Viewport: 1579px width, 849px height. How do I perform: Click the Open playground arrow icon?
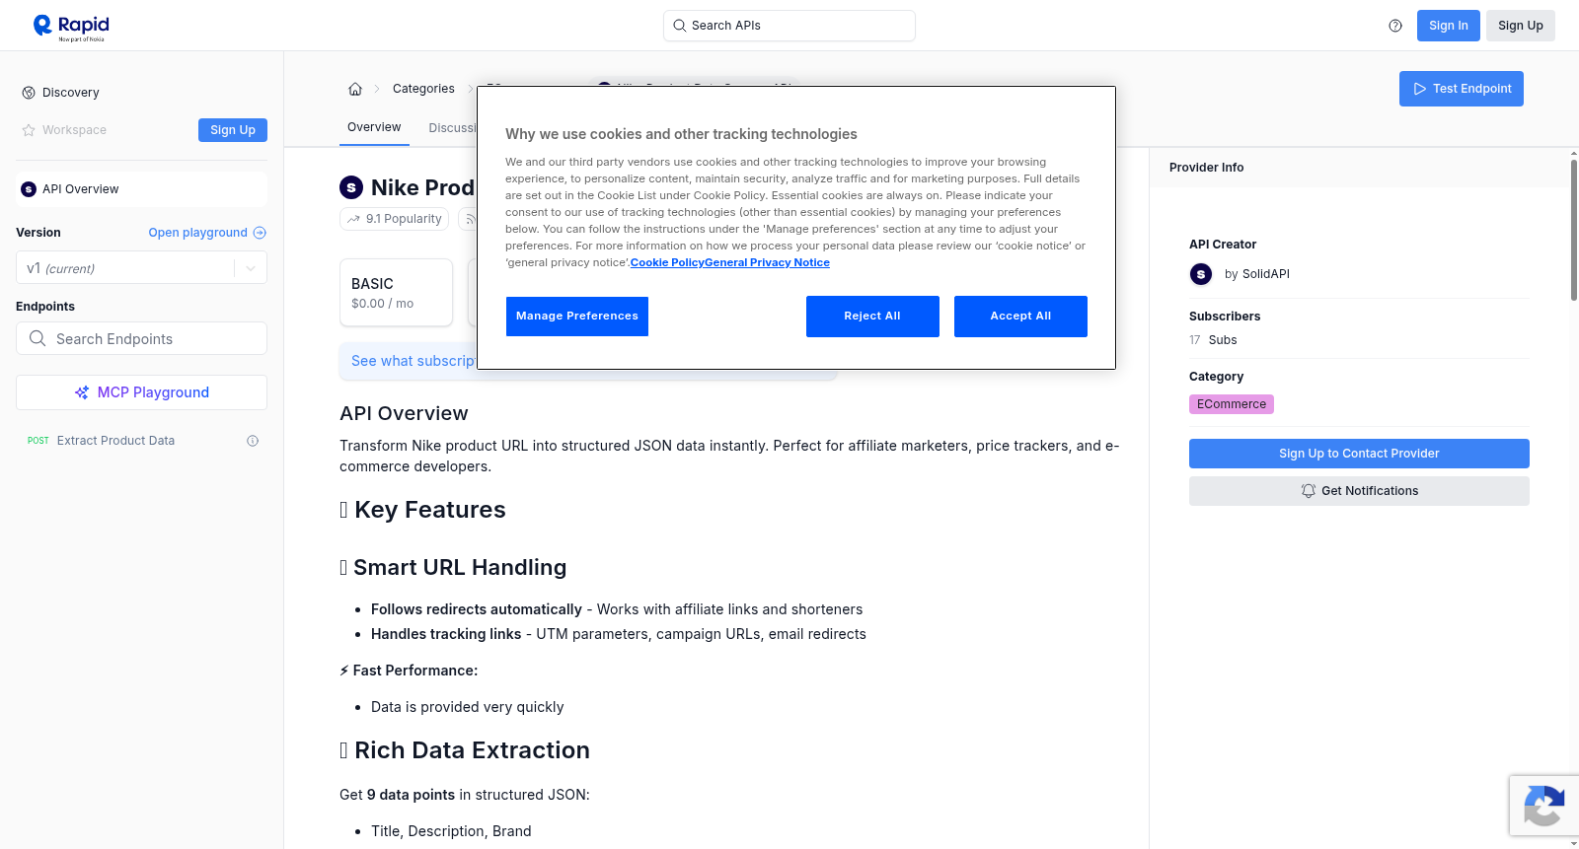(x=260, y=233)
